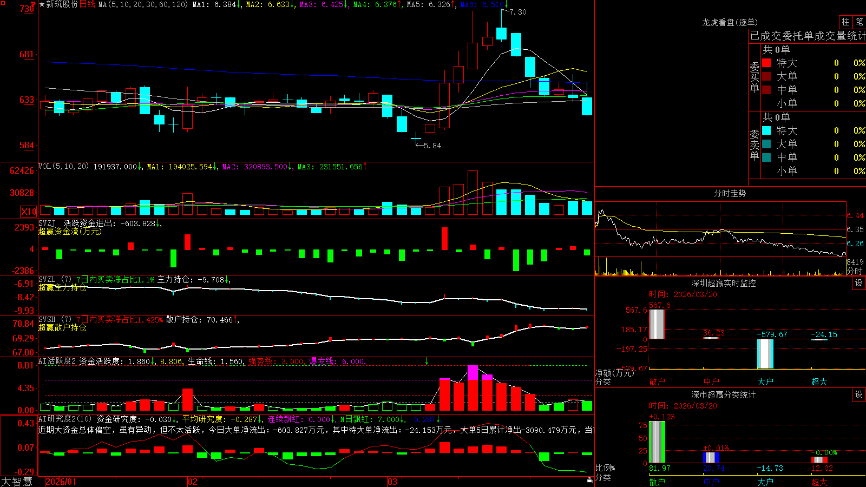The width and height of the screenshot is (866, 487).
Task: Select the 03 month timeline marker
Action: [392, 482]
